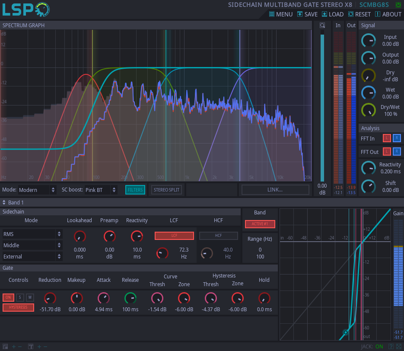Click the Preamp knob
Screen dimensions: 404x351
pyautogui.click(x=109, y=236)
